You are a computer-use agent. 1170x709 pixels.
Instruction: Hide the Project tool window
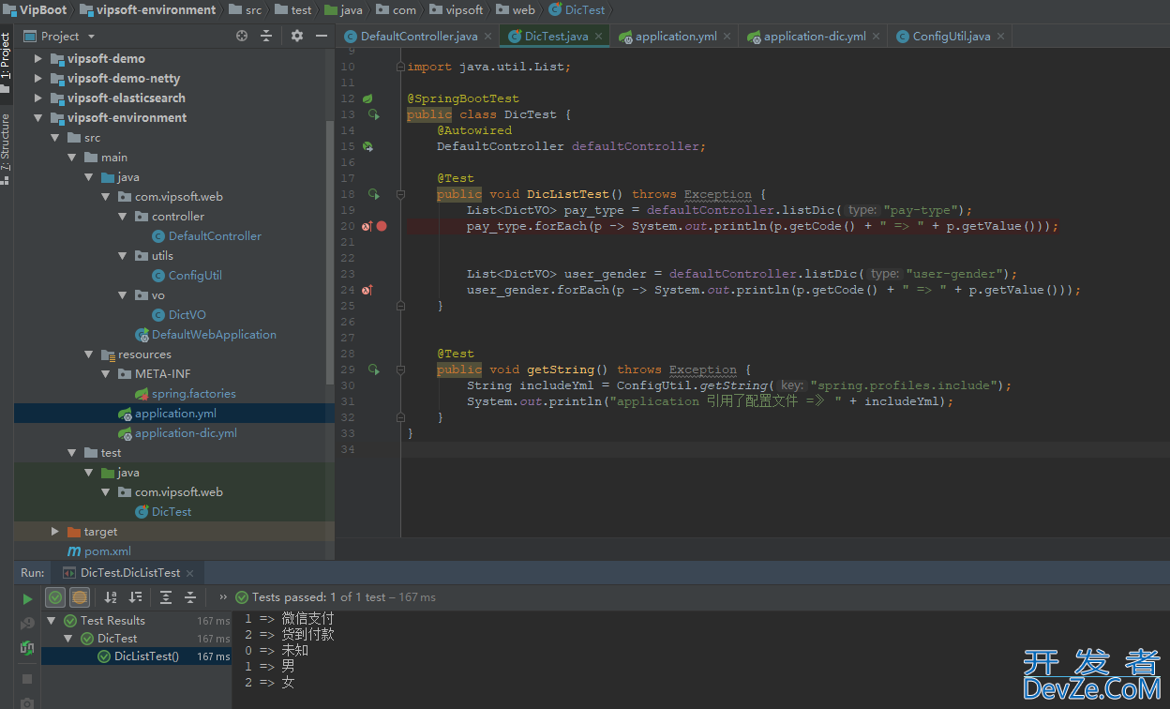(x=322, y=36)
